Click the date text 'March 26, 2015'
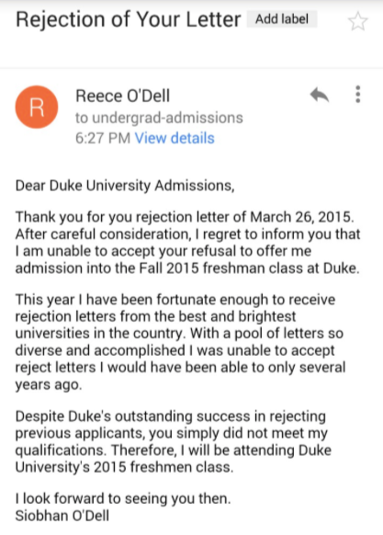The image size is (383, 535). [x=300, y=217]
